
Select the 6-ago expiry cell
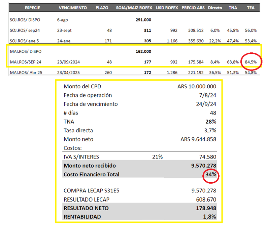[62, 20]
